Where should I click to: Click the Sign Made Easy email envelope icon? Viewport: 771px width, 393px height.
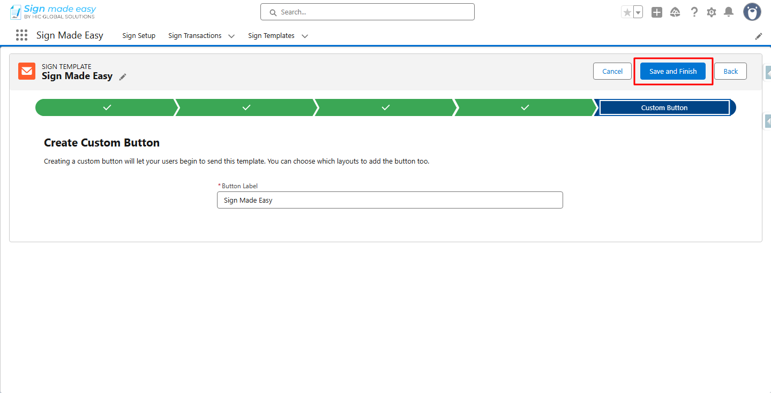pyautogui.click(x=26, y=71)
